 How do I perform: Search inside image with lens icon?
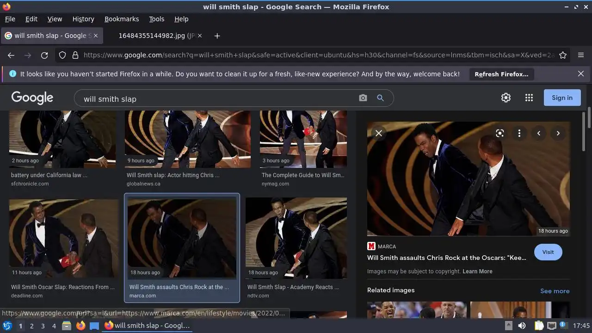click(500, 133)
